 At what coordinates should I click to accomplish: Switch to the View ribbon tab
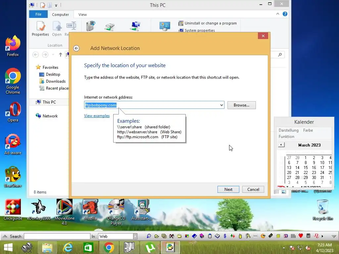(x=82, y=15)
